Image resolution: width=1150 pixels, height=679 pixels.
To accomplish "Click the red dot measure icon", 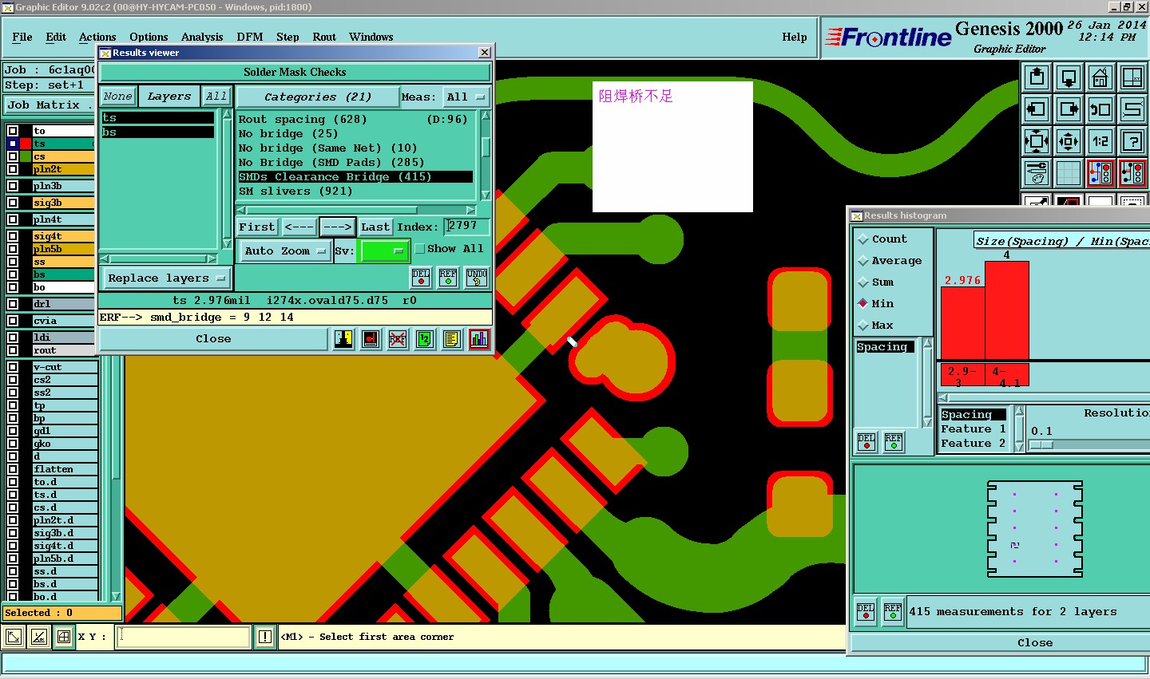I will point(371,339).
